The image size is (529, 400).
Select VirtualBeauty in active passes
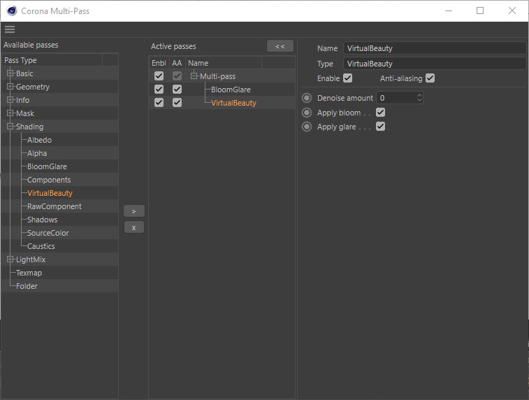pos(233,103)
